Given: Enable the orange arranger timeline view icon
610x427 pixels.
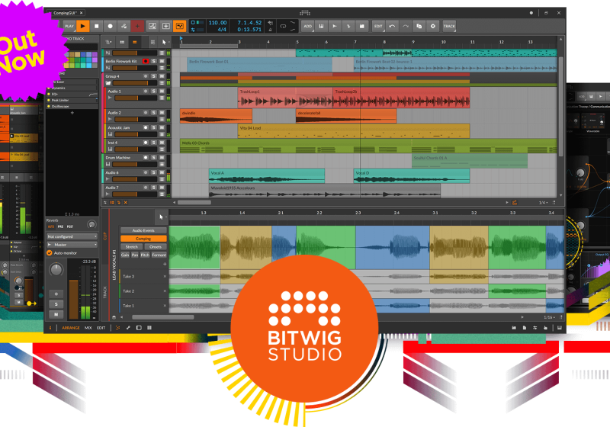Looking at the screenshot, I should point(135,42).
